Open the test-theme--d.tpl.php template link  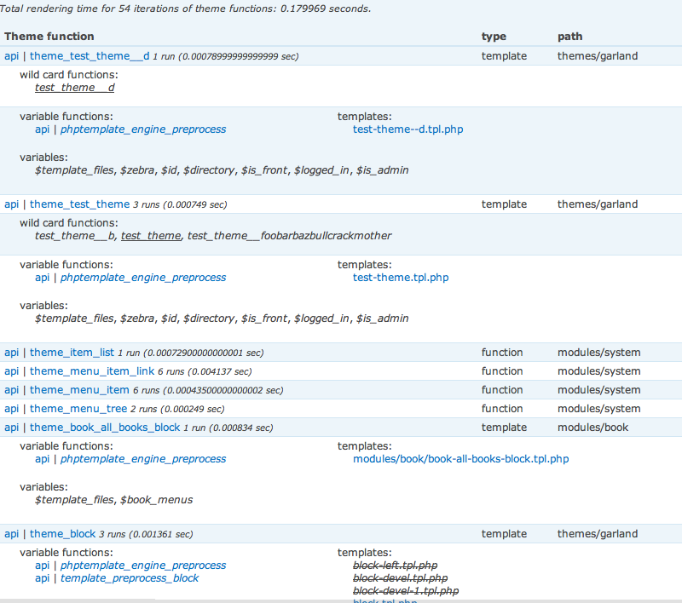[407, 129]
